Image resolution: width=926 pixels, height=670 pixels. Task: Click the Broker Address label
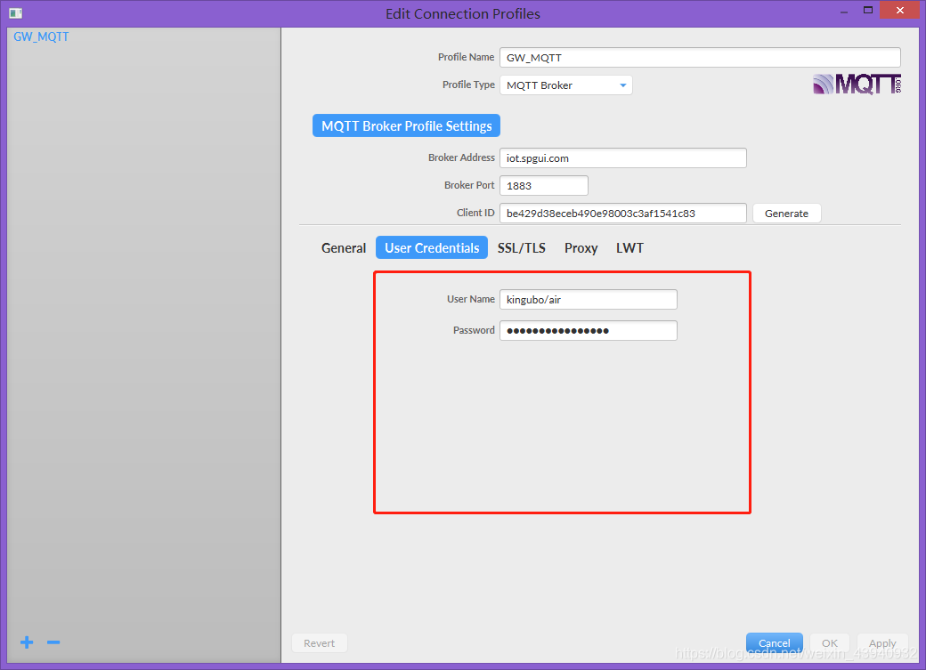pyautogui.click(x=461, y=157)
